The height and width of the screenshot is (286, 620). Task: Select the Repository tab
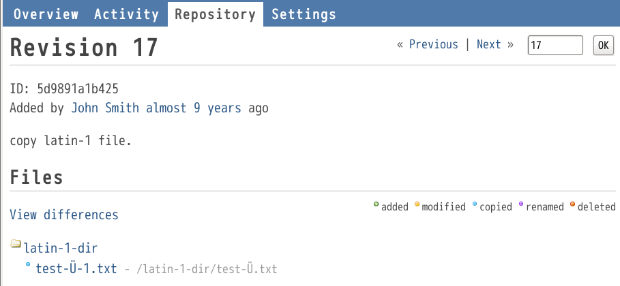pyautogui.click(x=216, y=14)
